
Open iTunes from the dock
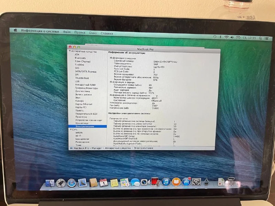tap(166, 182)
